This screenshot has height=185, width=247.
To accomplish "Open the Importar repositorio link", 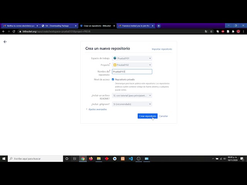I will [162, 49].
